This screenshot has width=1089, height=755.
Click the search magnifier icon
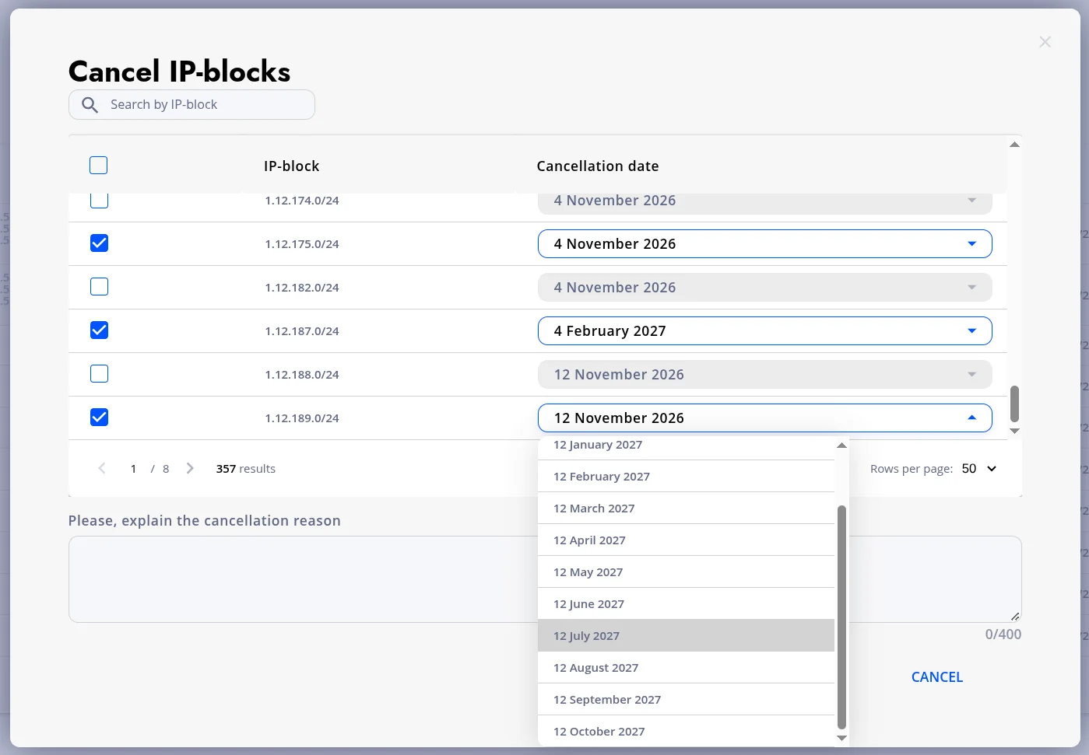(x=90, y=105)
